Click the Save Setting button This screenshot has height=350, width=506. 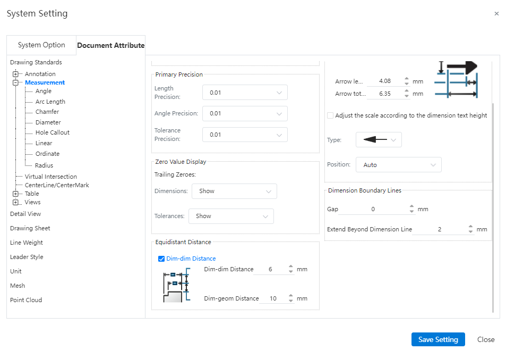[x=438, y=339]
